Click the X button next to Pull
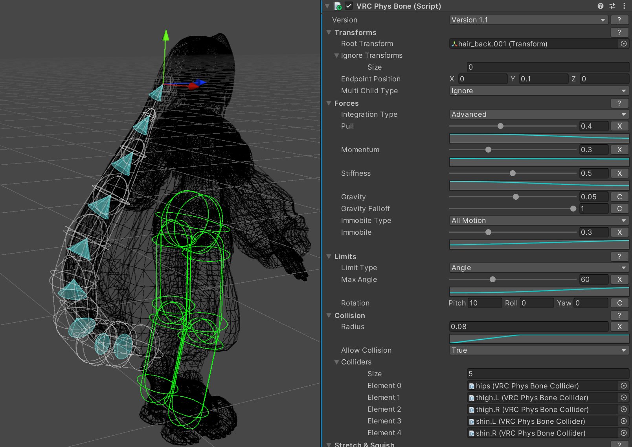 click(619, 126)
